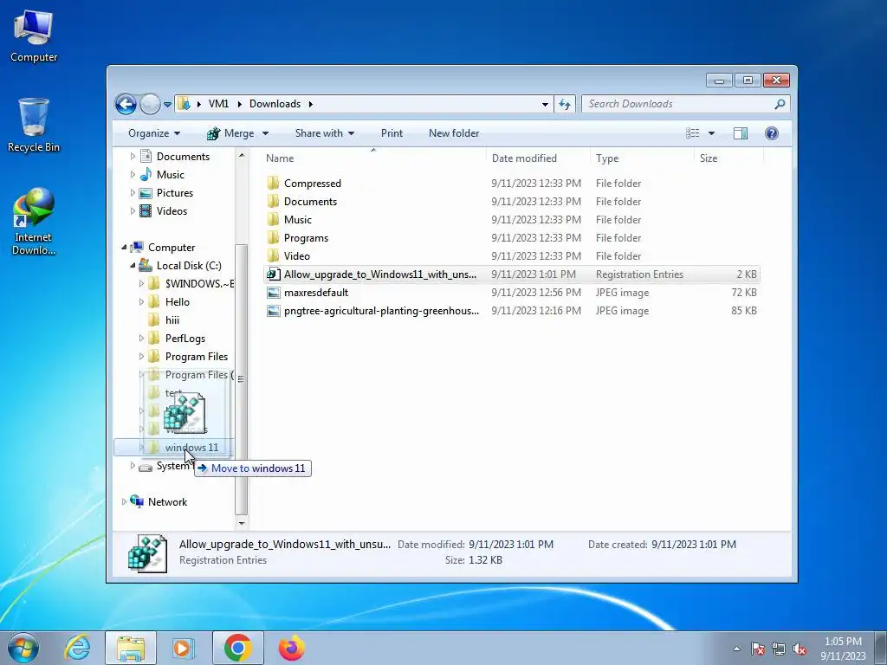Open the Computer desktop icon

tap(34, 36)
